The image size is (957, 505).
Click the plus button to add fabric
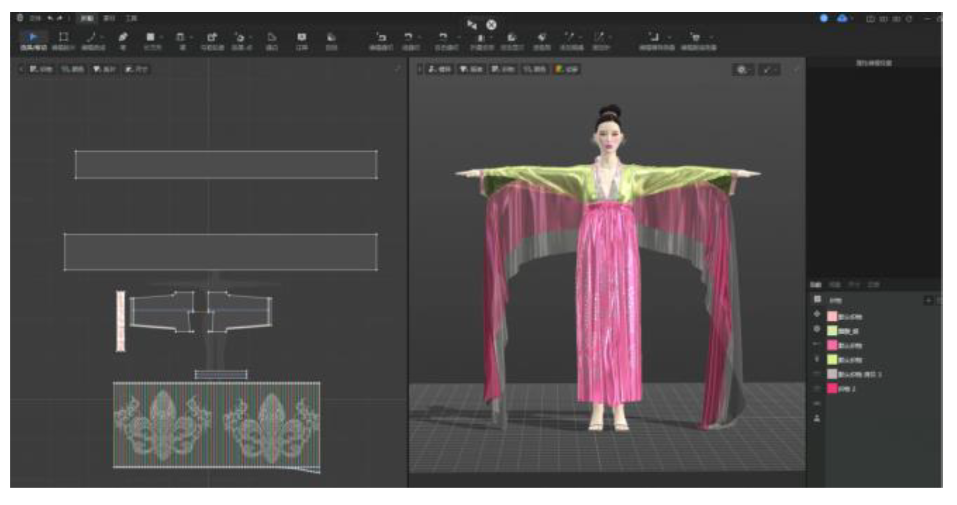(x=928, y=300)
